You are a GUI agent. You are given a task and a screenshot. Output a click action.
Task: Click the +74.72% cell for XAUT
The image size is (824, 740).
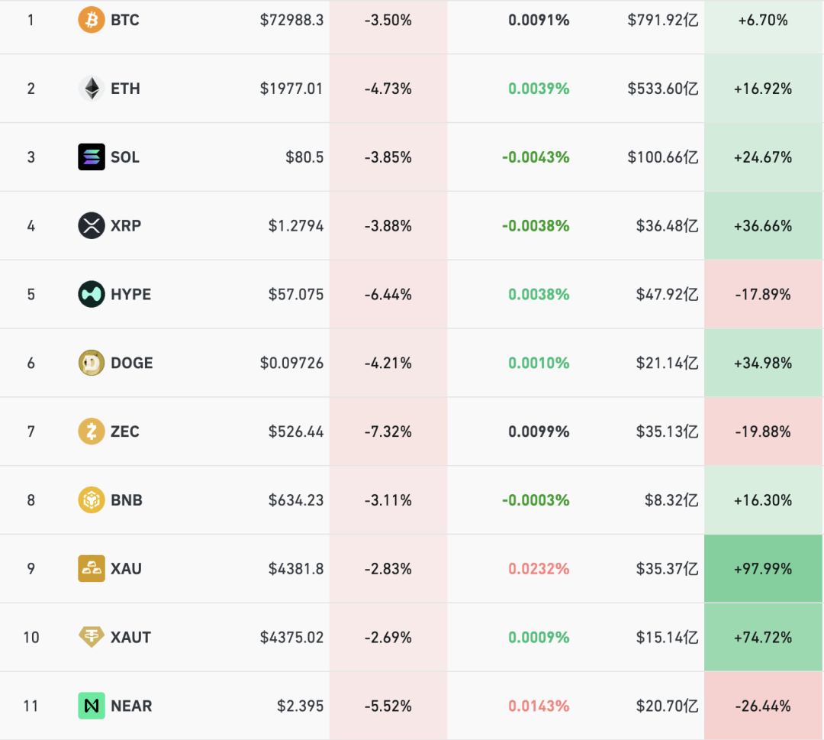point(763,637)
